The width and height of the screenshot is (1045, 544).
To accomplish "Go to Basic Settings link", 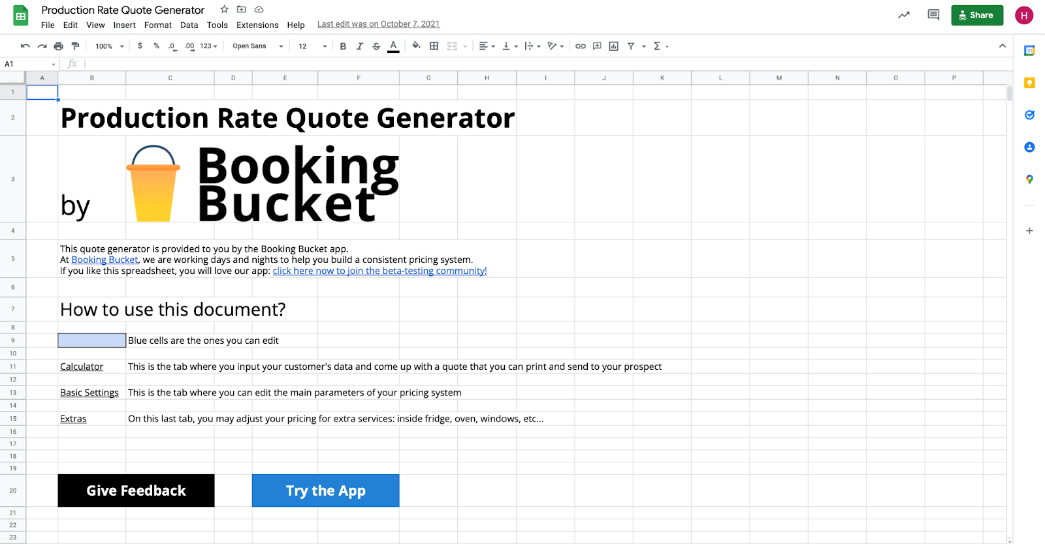I will [89, 393].
